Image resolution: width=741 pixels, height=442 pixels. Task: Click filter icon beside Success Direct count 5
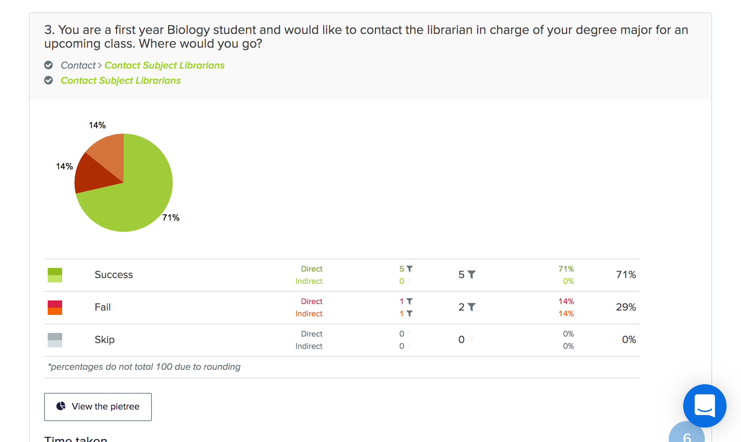(x=410, y=269)
